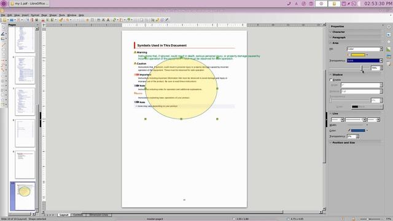This screenshot has height=221, width=393.
Task: Click the yellow fill color swatch
Action: pos(358,55)
